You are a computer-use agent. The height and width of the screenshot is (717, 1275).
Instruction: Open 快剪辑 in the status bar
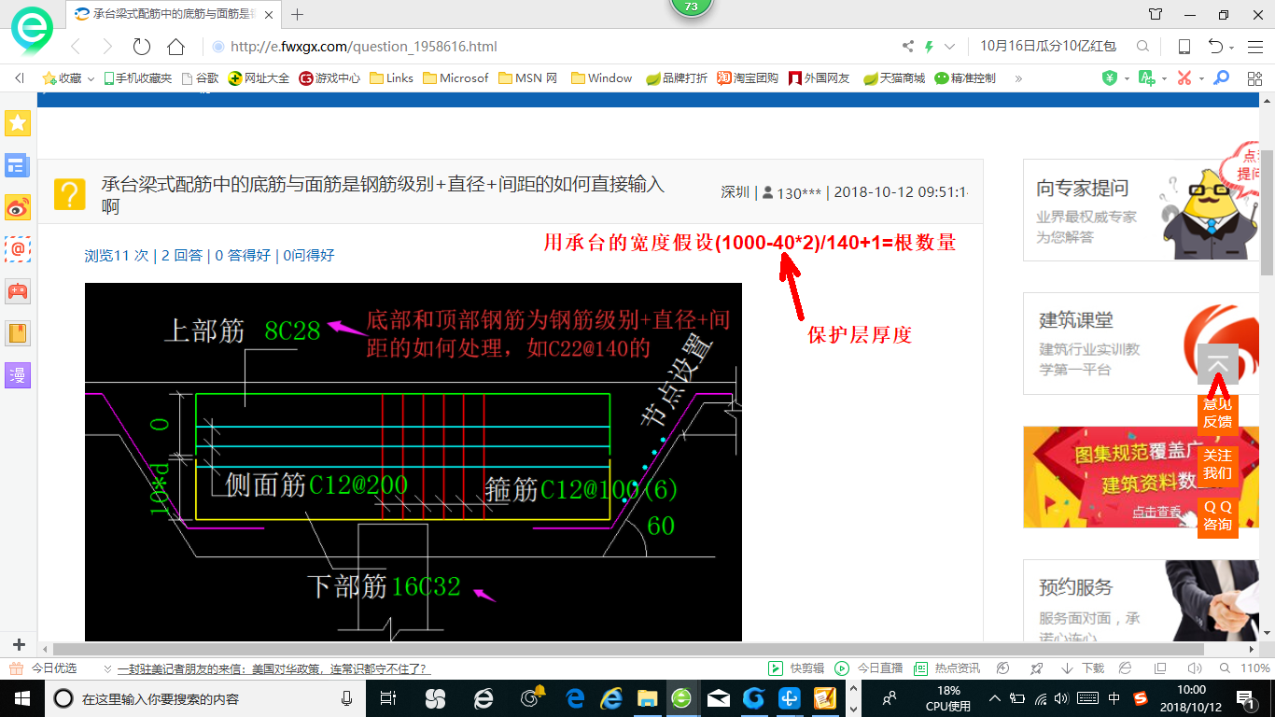(x=796, y=668)
